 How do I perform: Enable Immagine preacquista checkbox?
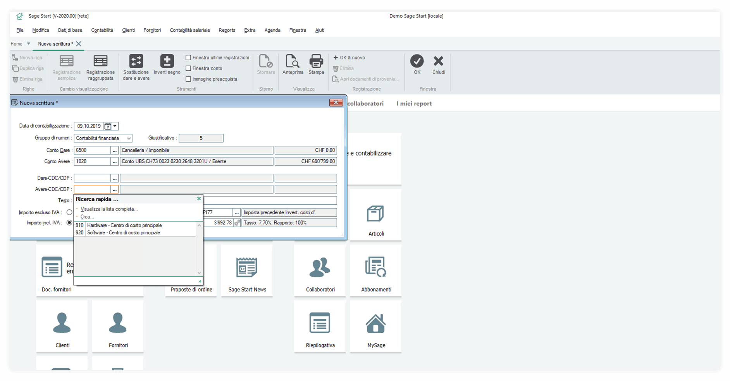point(188,79)
